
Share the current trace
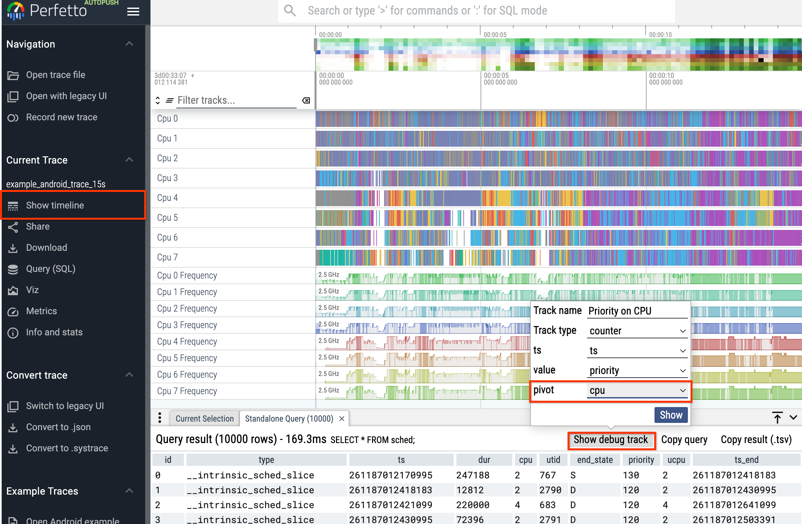pyautogui.click(x=37, y=227)
